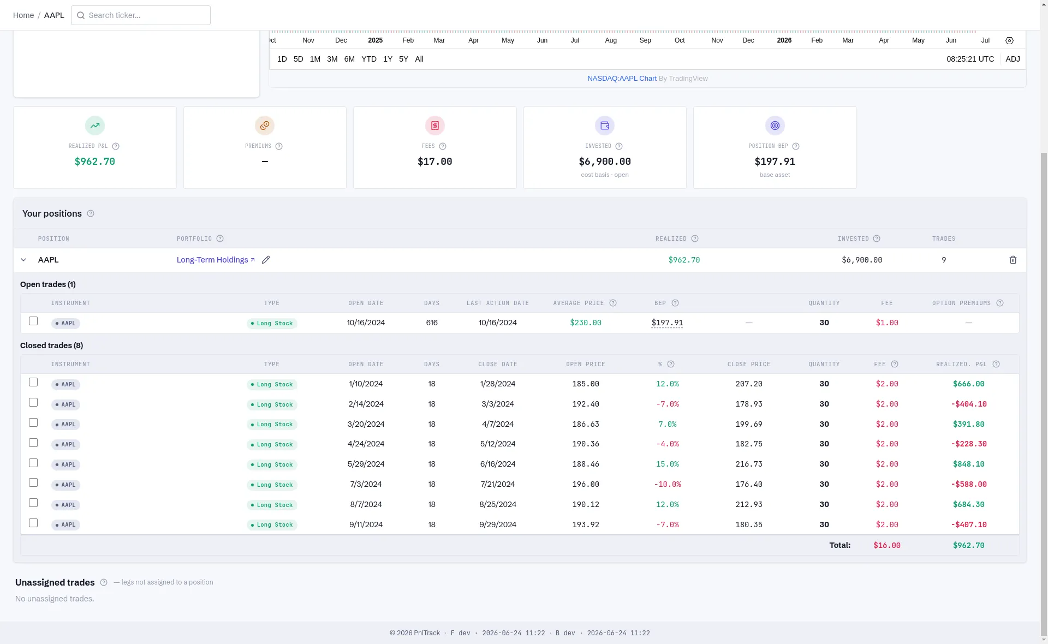This screenshot has width=1048, height=644.
Task: Show help for closed trades % column
Action: click(671, 364)
